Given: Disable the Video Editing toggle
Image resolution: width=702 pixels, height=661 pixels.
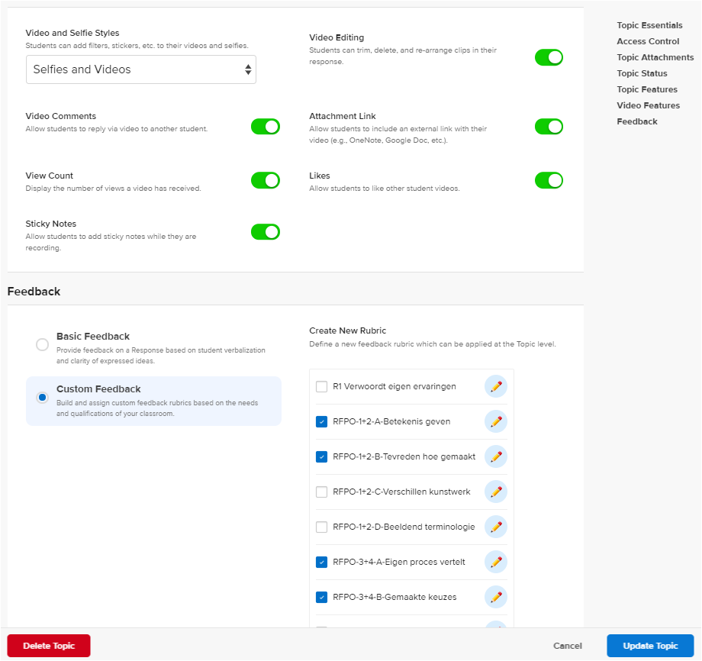Looking at the screenshot, I should (549, 57).
